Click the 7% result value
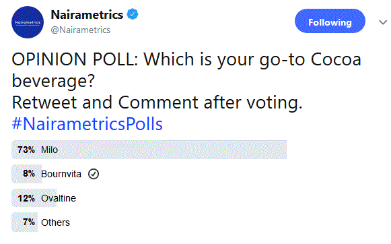391x244 pixels. tap(29, 222)
